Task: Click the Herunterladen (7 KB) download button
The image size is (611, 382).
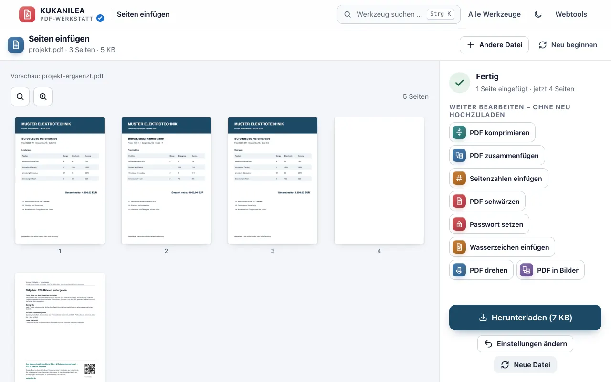Action: pos(525,318)
